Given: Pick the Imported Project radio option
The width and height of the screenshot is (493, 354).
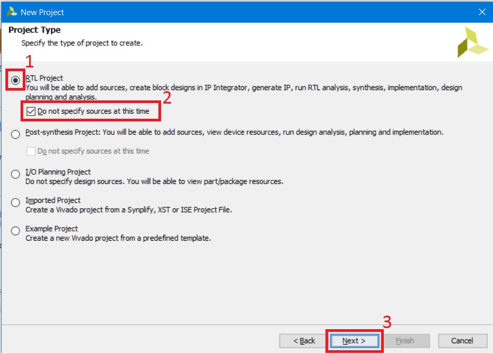Looking at the screenshot, I should coord(16,202).
